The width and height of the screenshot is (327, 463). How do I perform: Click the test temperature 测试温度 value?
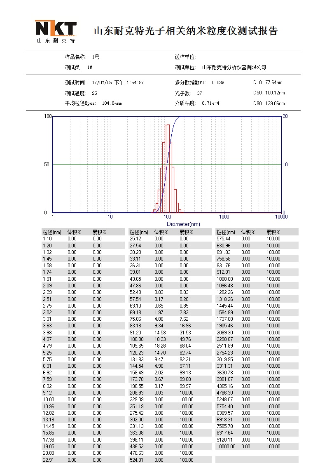point(95,93)
